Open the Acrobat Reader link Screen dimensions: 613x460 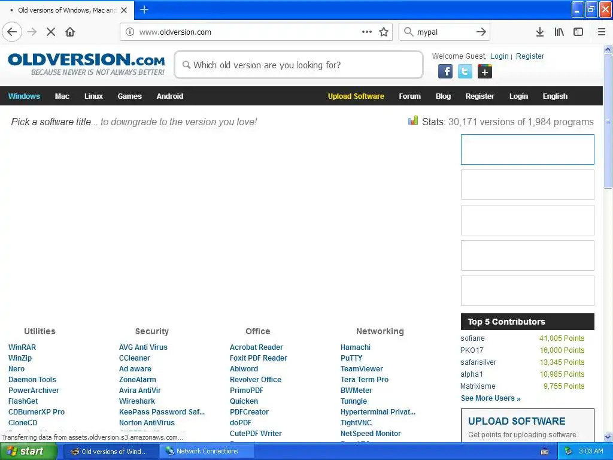[x=256, y=347]
